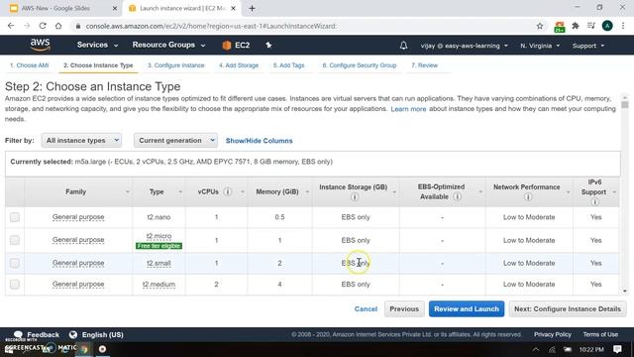This screenshot has height=357, width=634.
Task: Click the green extension icon in toolbar
Action: pos(560,27)
